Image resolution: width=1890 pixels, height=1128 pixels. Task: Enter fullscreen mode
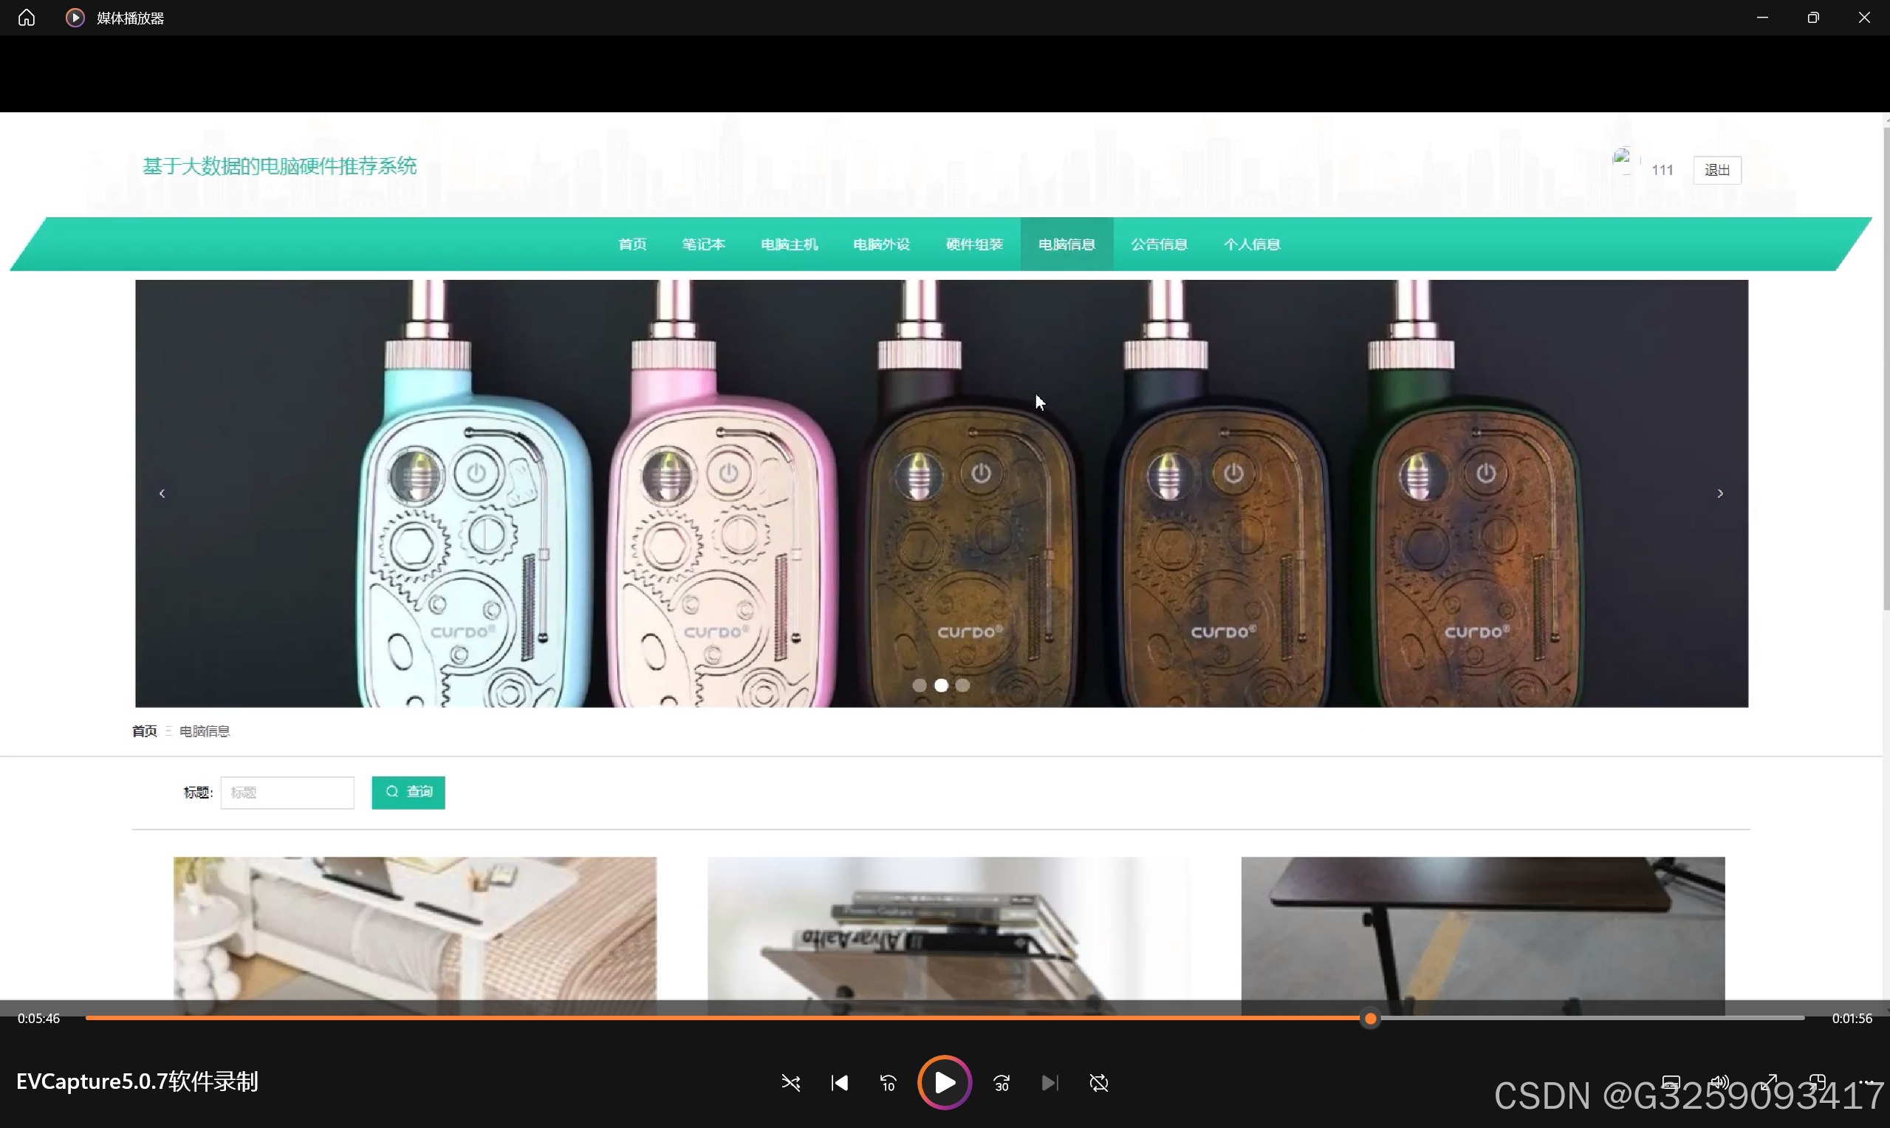(1769, 1082)
